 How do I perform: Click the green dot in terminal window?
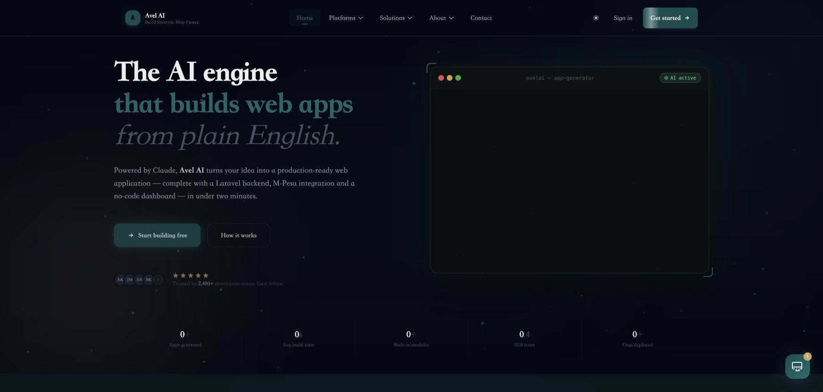[458, 78]
